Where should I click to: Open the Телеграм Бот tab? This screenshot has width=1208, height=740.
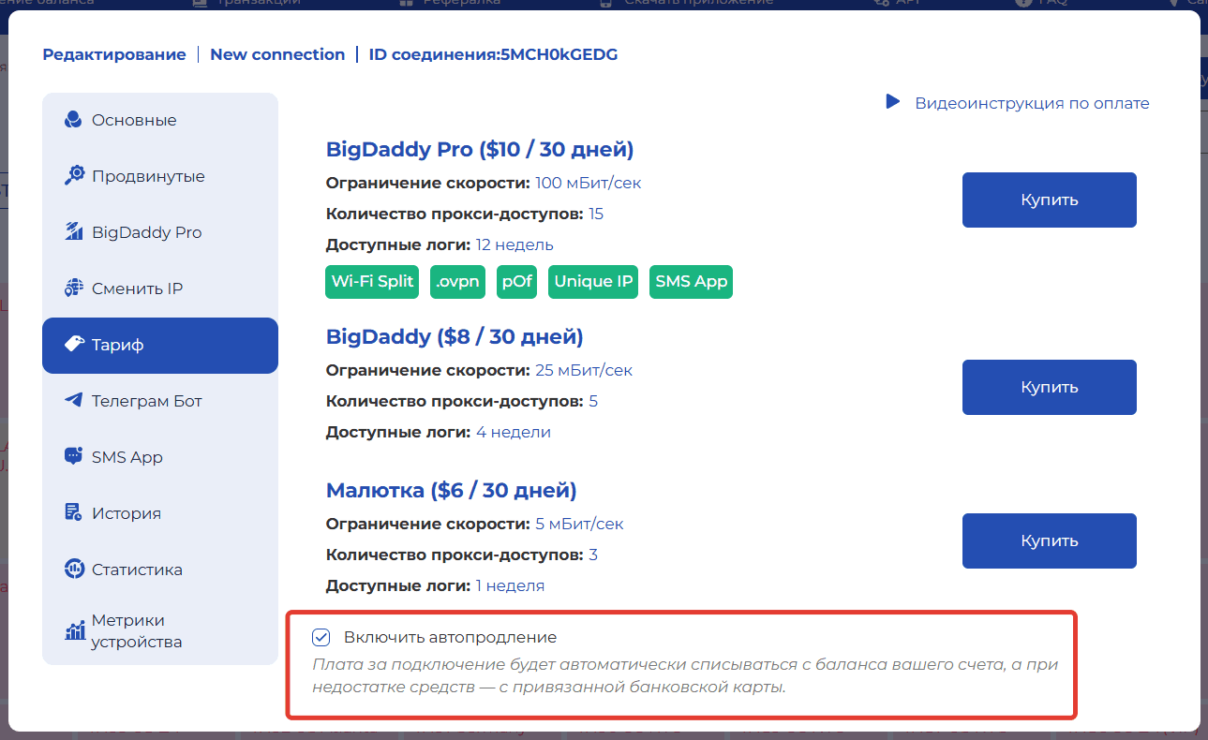click(160, 401)
